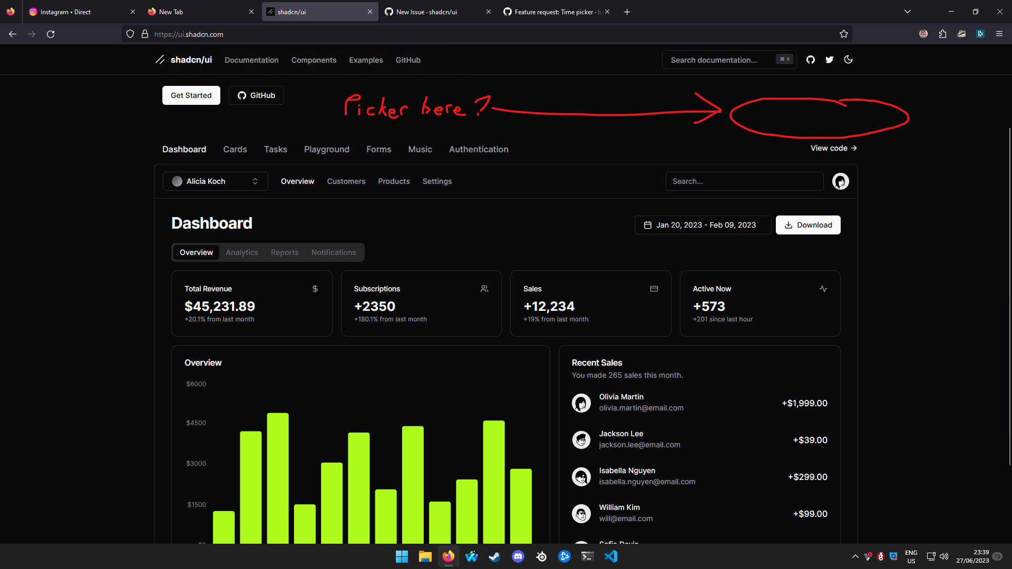
Task: Click the page vertical scrollbar
Action: click(1009, 295)
